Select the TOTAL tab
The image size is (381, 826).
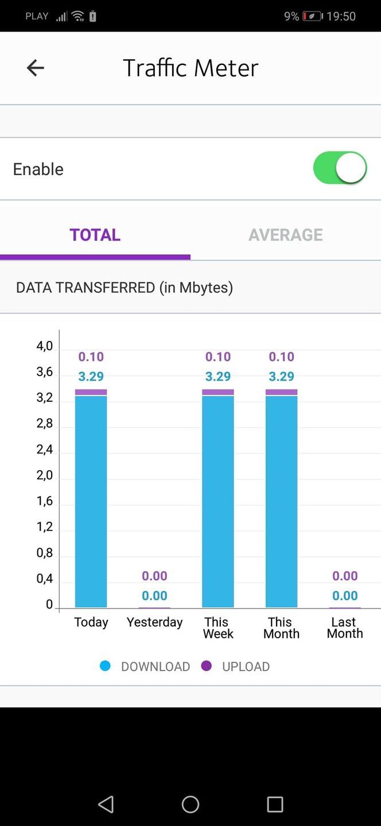point(95,235)
